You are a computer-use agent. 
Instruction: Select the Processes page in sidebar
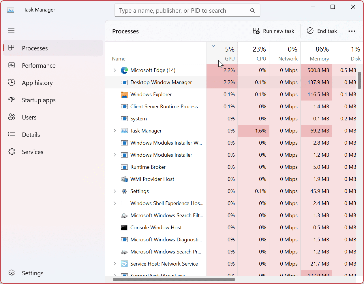(53, 48)
